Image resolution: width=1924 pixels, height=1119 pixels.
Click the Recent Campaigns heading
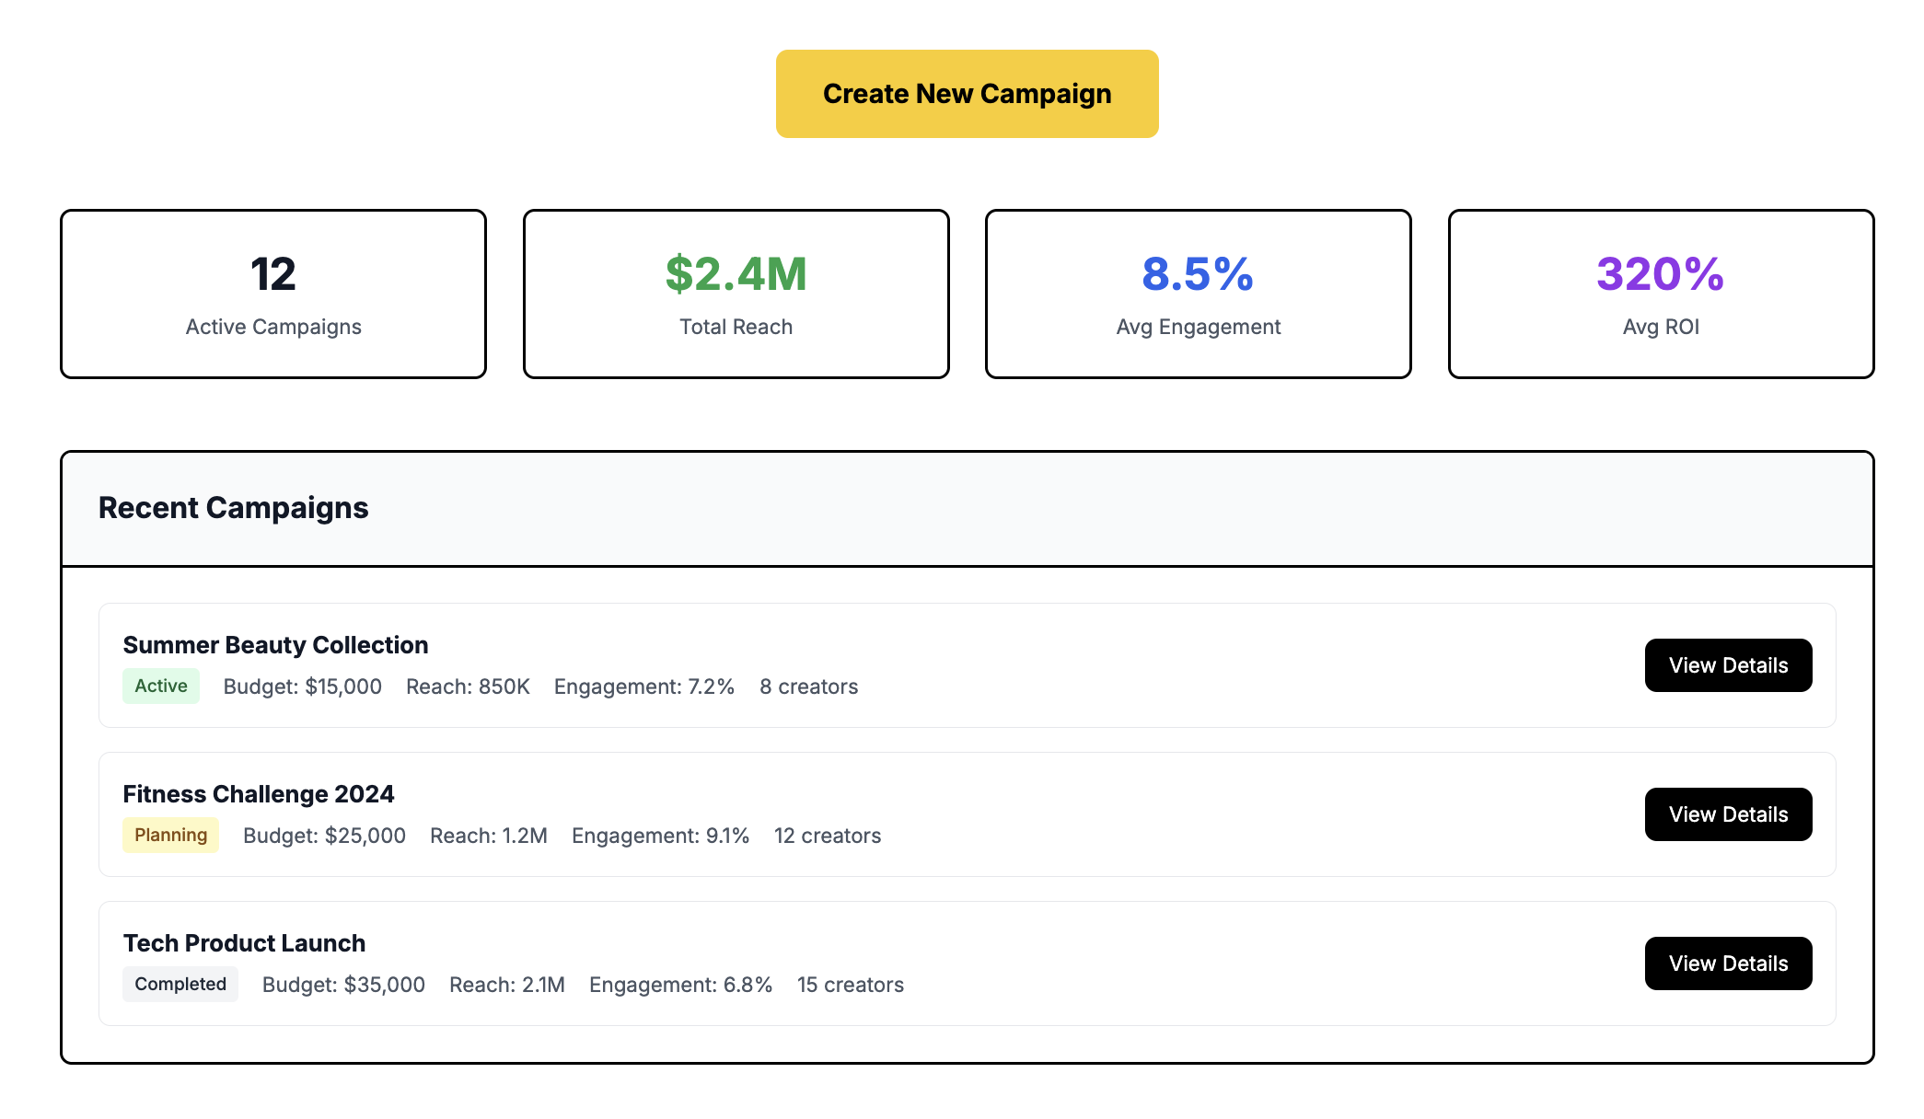(x=233, y=508)
